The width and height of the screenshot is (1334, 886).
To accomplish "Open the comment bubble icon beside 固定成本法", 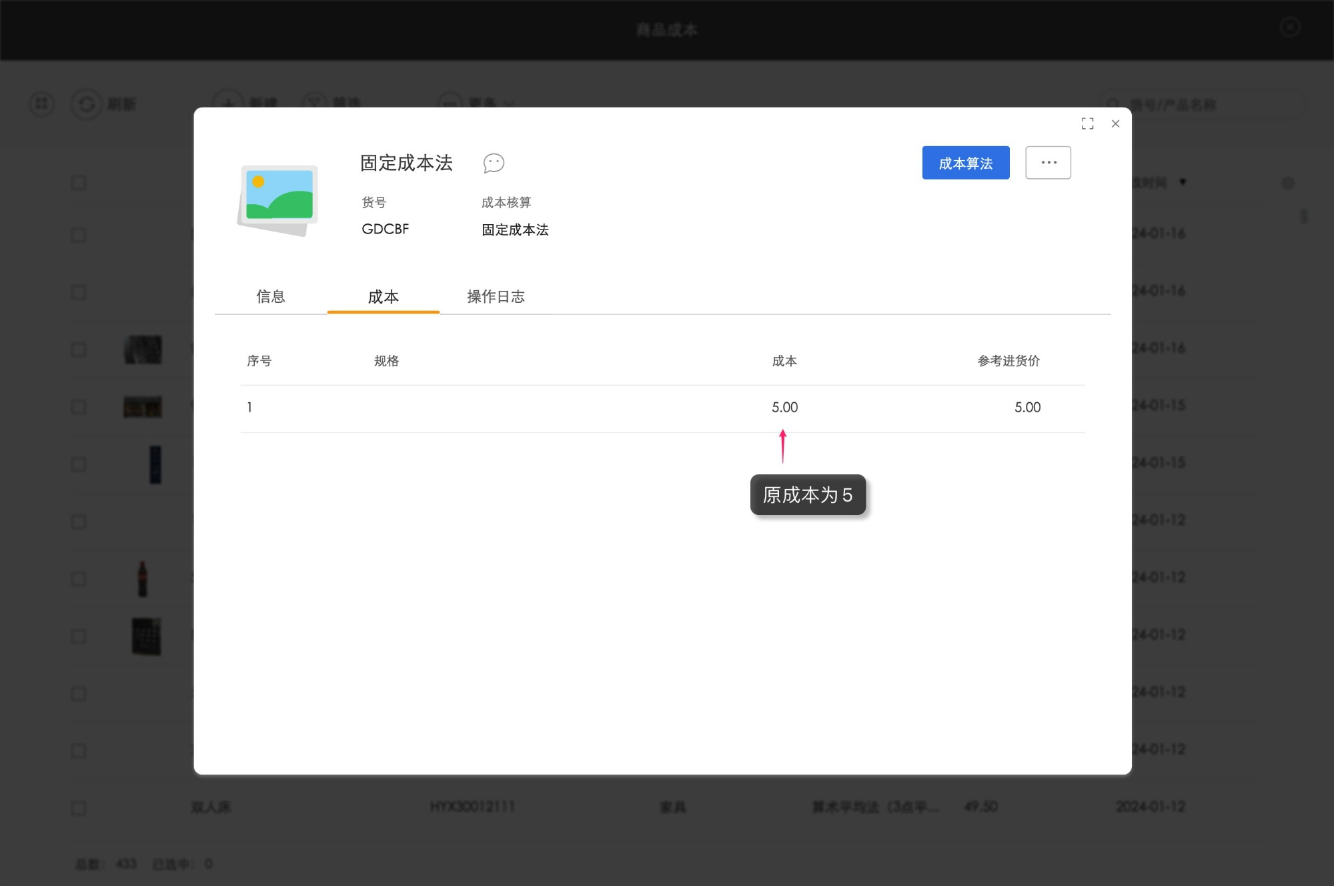I will [x=494, y=163].
